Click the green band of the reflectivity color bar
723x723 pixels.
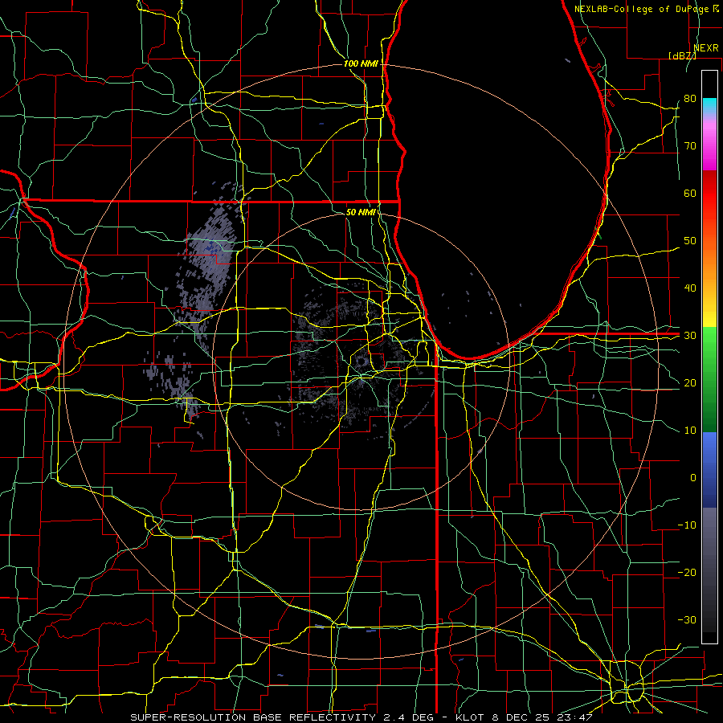point(709,379)
